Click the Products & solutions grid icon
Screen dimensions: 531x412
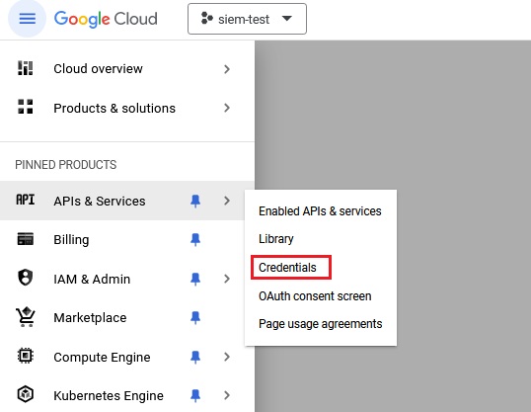[x=26, y=107]
